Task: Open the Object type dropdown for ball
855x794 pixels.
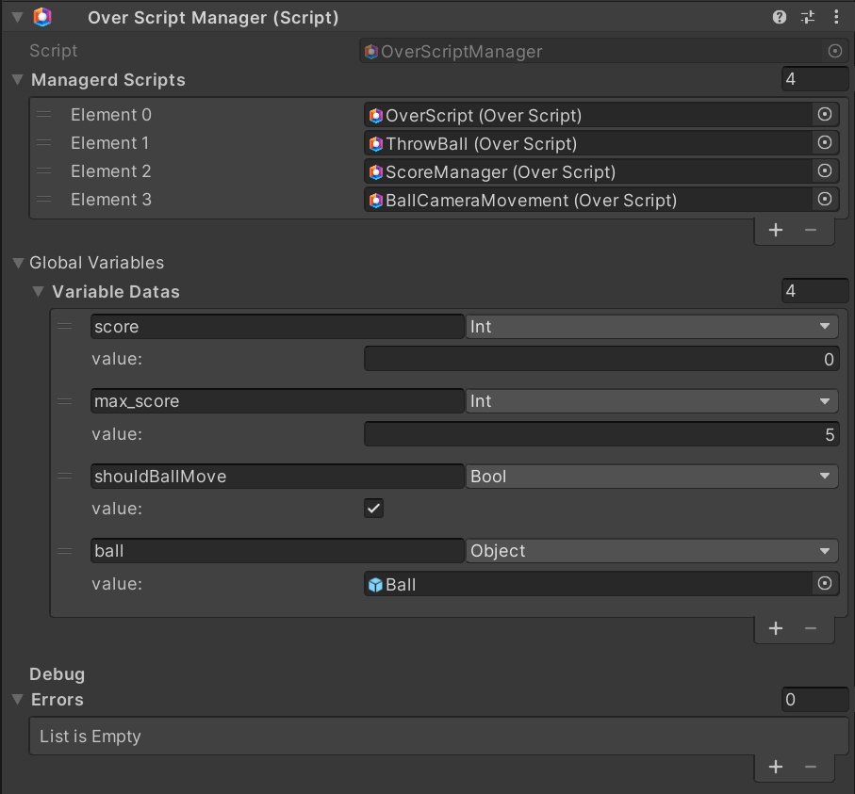Action: point(651,551)
